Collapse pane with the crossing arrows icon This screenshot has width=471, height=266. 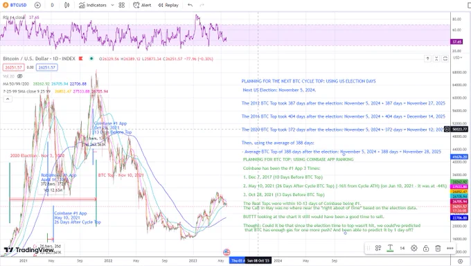(x=436, y=58)
